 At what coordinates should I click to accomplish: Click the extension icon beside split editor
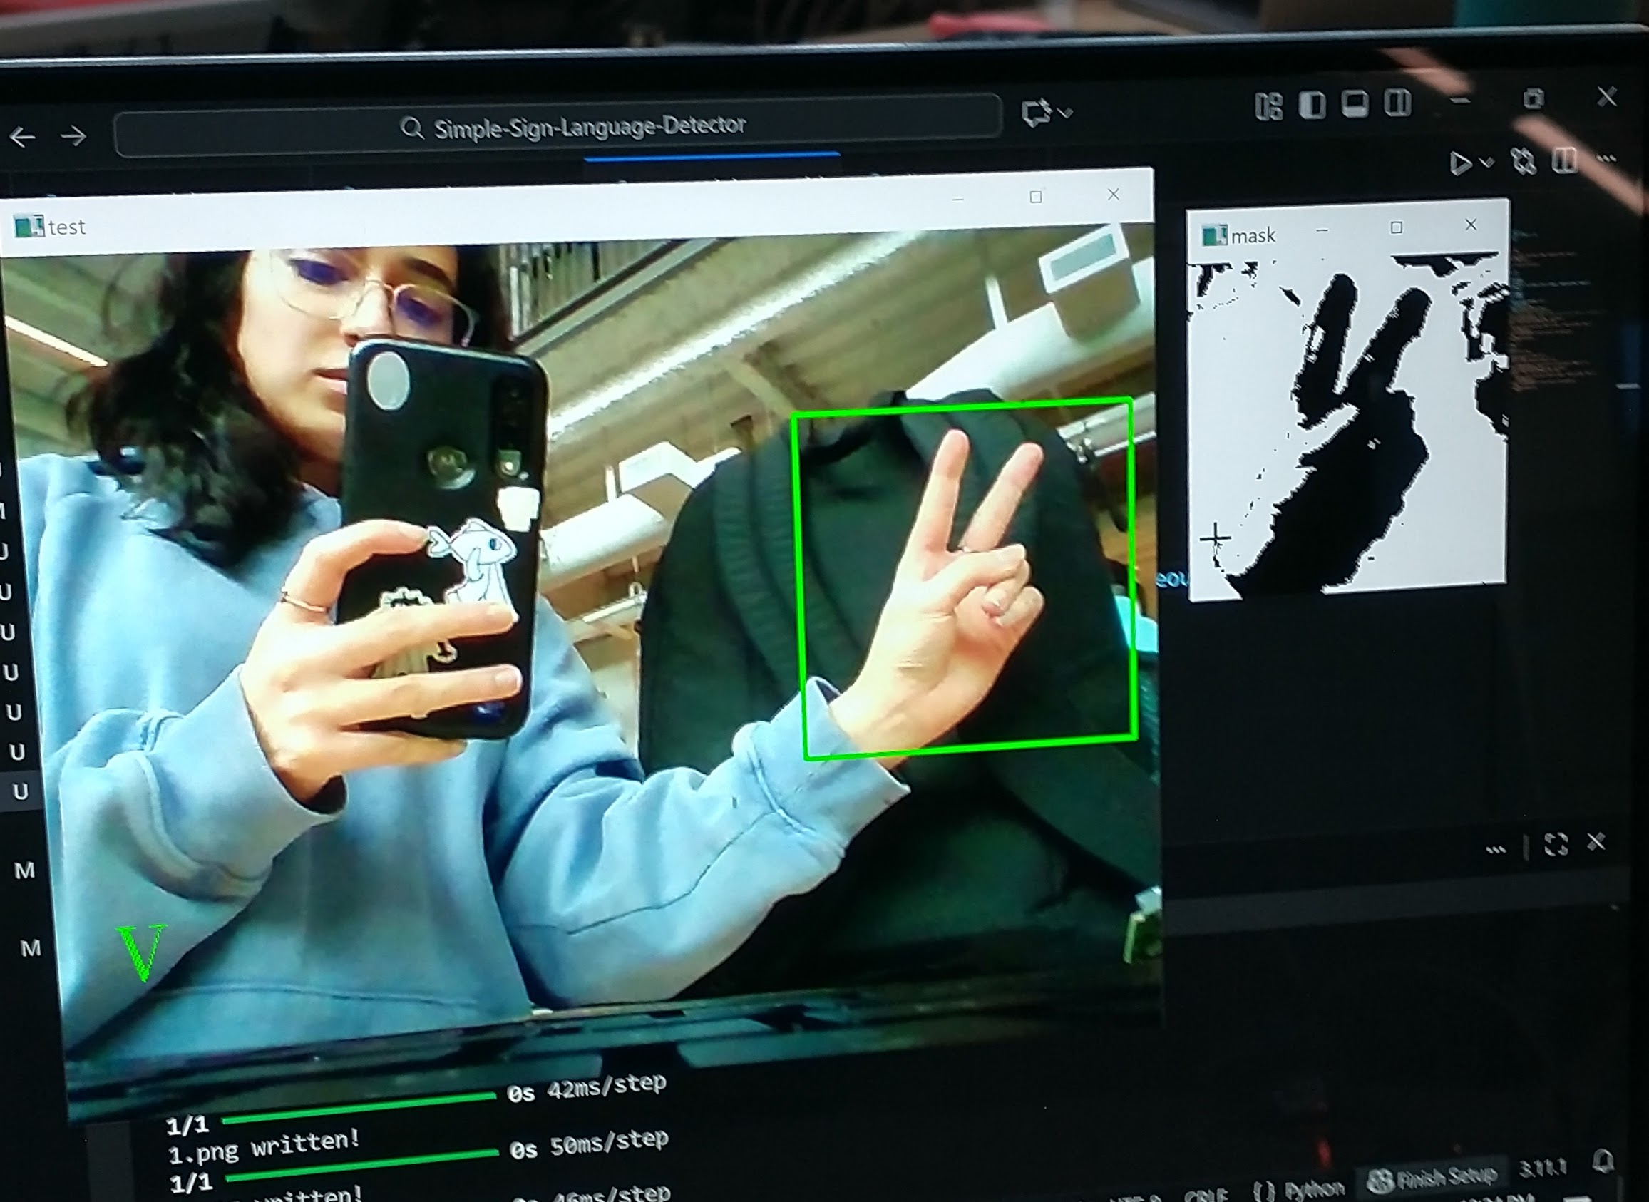(1523, 161)
